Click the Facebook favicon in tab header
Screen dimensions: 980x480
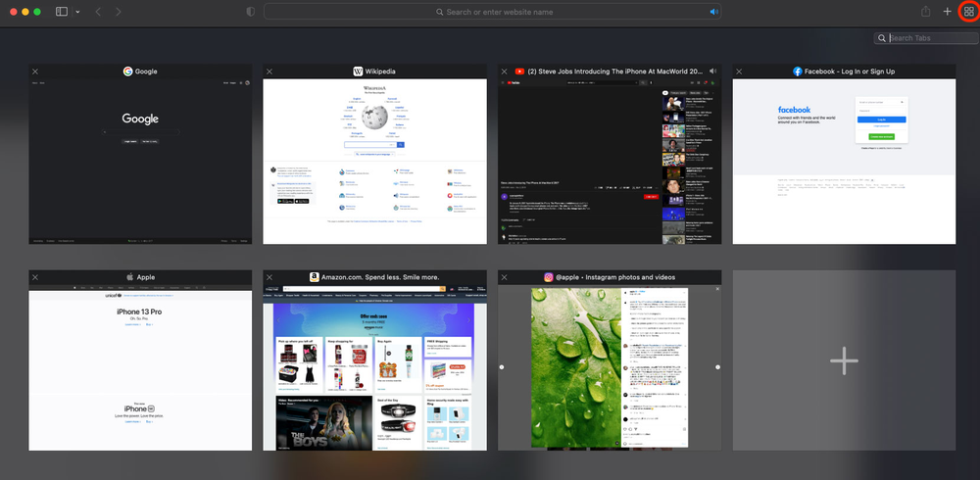(x=798, y=72)
